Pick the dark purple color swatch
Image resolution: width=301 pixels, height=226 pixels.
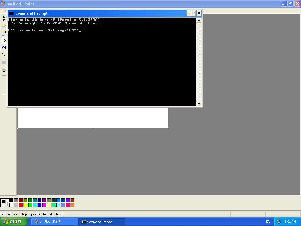point(44,200)
